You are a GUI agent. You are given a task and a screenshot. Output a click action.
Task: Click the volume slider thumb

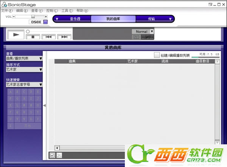click(33, 17)
